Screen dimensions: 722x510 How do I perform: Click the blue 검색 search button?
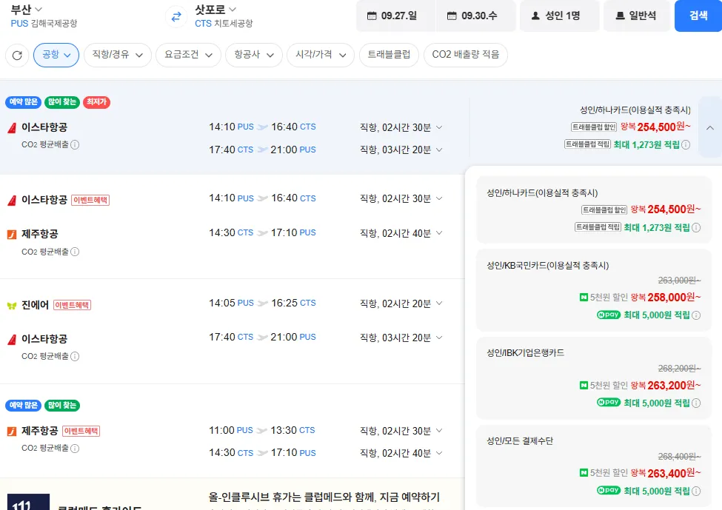[x=698, y=16]
